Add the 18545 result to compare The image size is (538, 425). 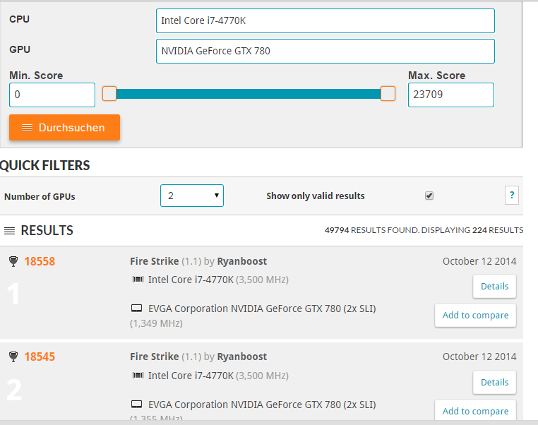coord(475,410)
